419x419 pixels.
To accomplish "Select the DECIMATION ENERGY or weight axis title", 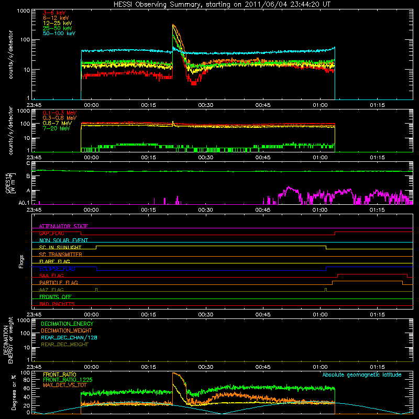I will pos(8,340).
